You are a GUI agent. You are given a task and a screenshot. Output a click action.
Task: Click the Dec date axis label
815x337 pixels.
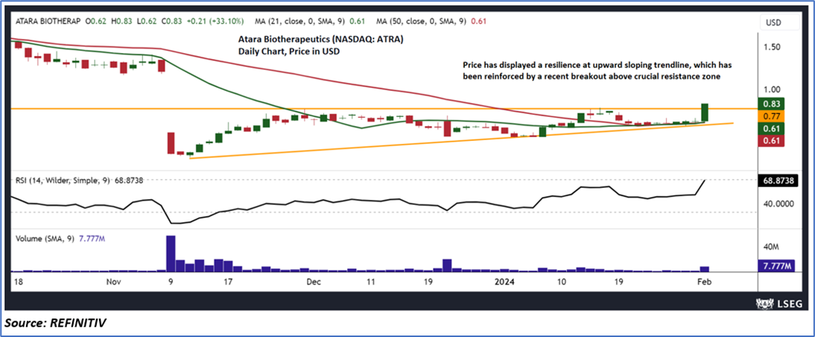tap(314, 281)
